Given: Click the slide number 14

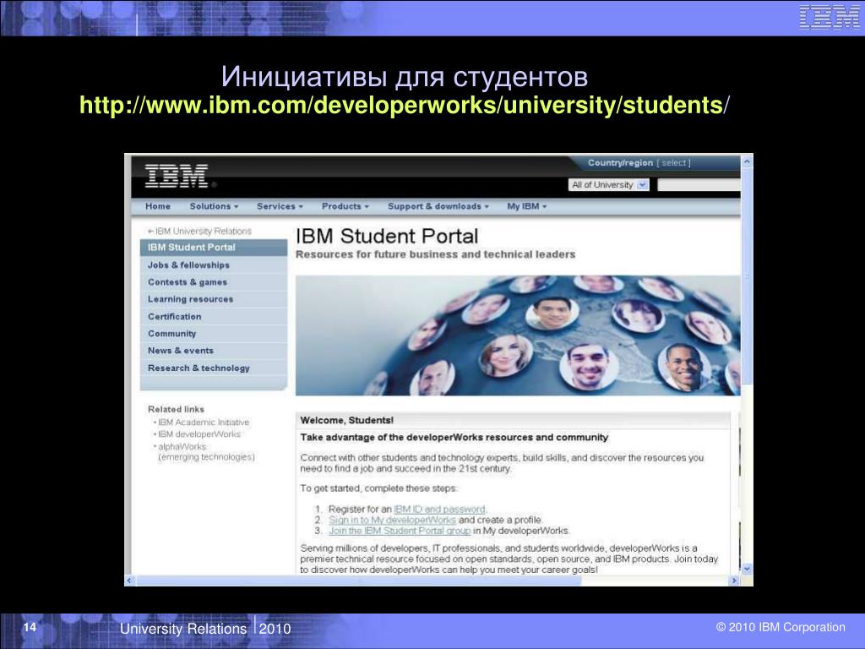Looking at the screenshot, I should [x=30, y=628].
